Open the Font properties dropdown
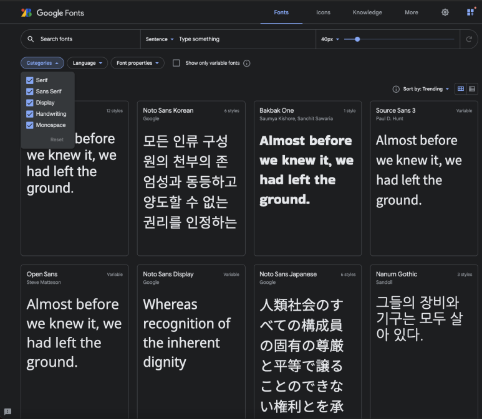 [137, 63]
